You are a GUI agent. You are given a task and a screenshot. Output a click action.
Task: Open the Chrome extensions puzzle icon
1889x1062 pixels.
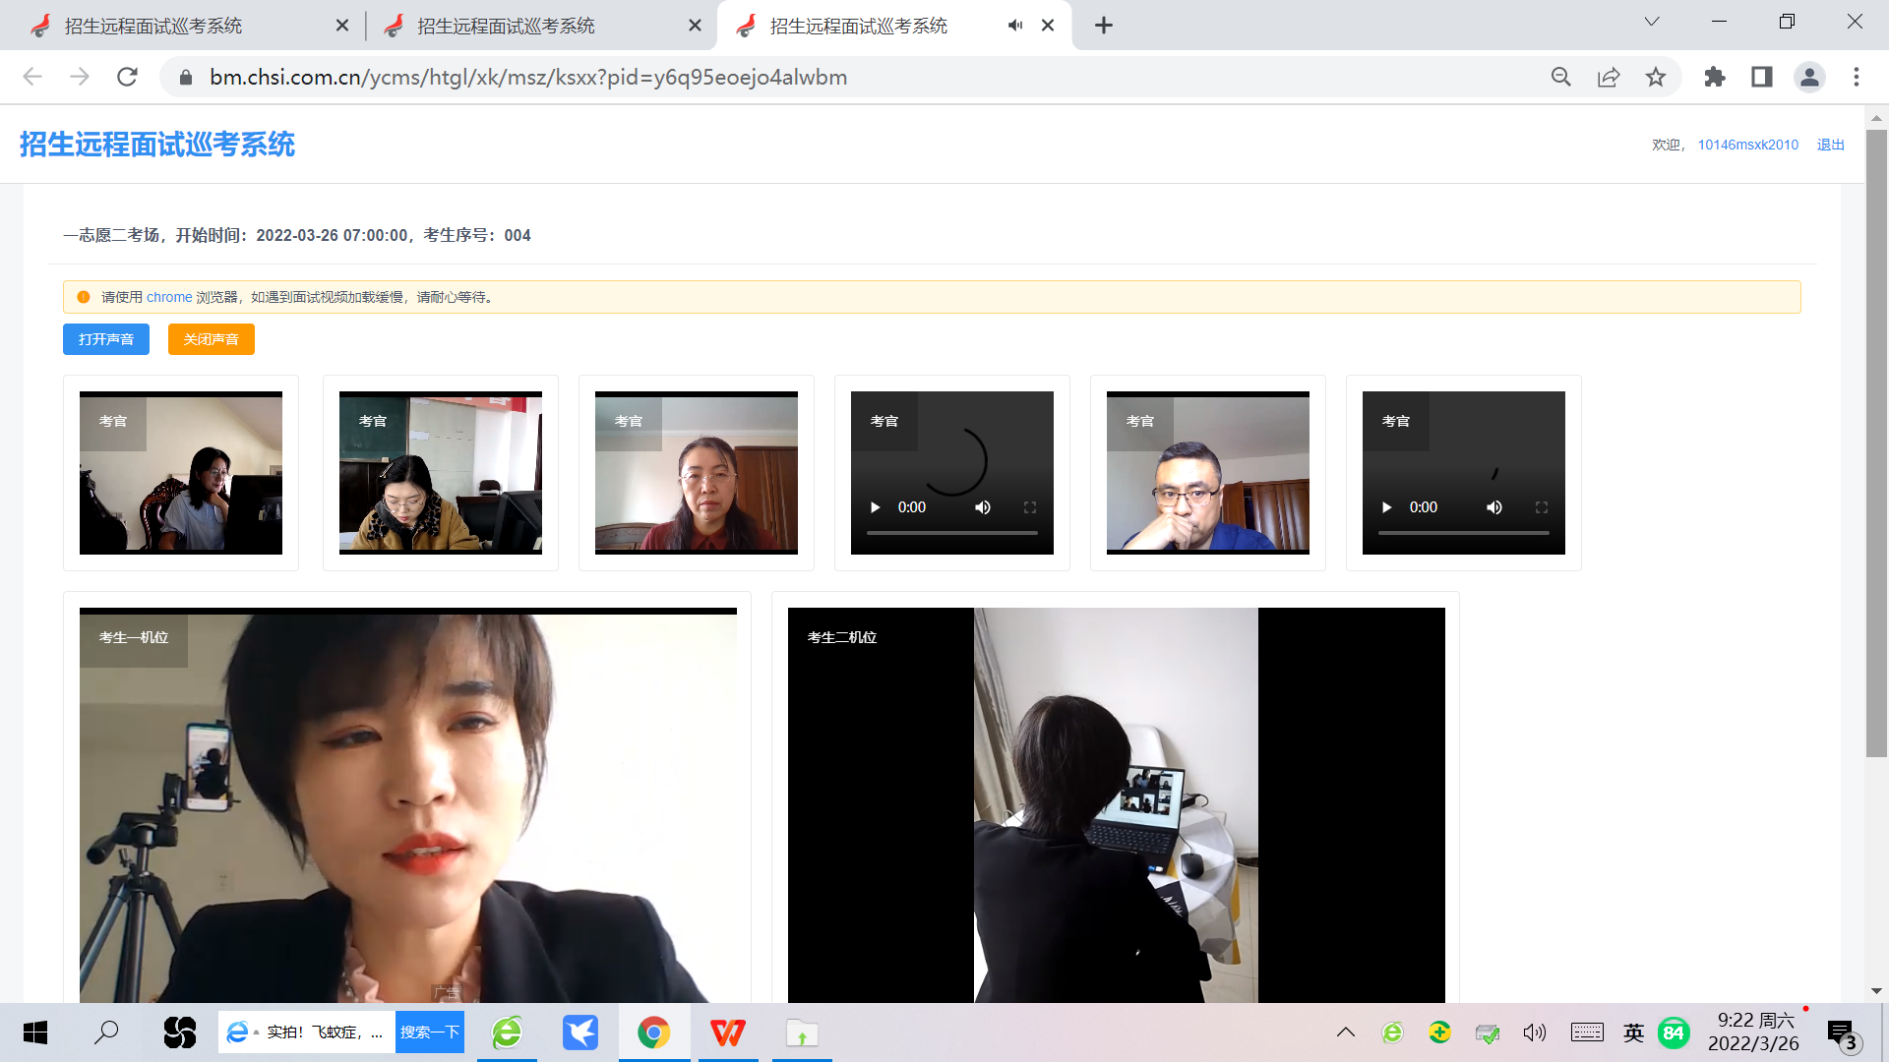pyautogui.click(x=1715, y=77)
